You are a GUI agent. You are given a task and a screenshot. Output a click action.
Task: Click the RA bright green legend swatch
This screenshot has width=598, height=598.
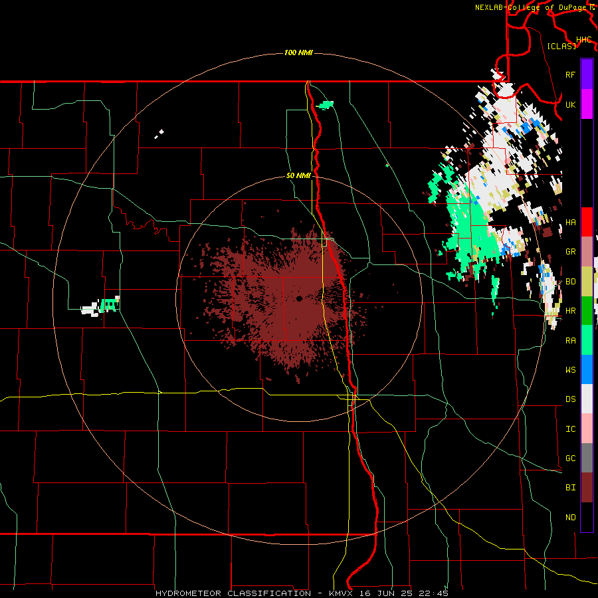[587, 340]
